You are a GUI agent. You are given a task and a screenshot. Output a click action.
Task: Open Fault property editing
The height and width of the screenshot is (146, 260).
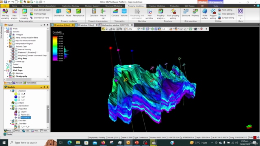(173, 14)
